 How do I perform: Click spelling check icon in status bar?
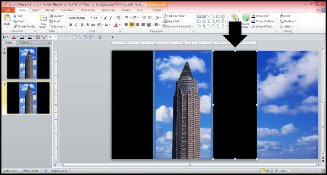coord(45,171)
